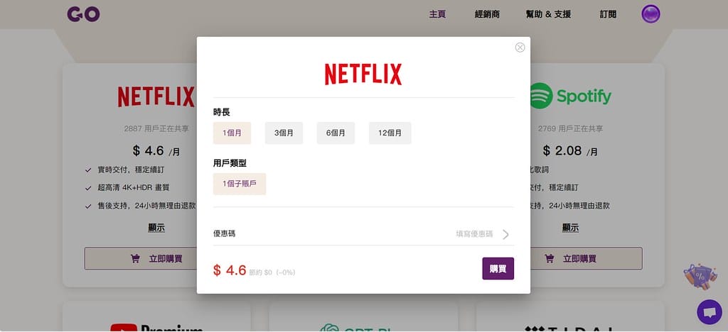
Task: Close the Netflix purchase dialog
Action: click(520, 48)
